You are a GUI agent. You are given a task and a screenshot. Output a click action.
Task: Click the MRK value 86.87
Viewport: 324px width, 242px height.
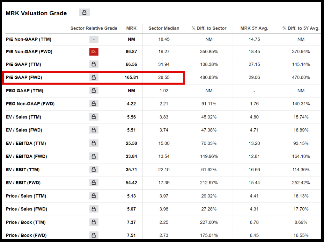(x=131, y=52)
